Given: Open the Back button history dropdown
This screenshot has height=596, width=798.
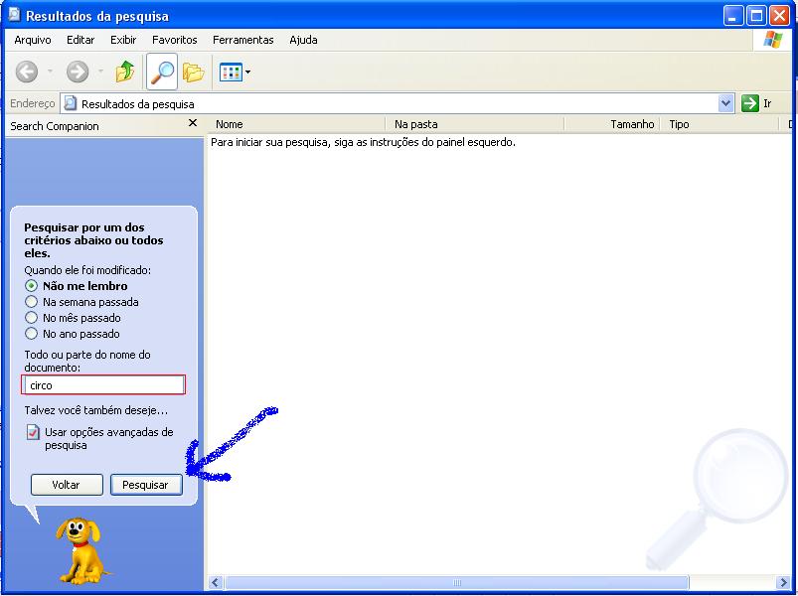Looking at the screenshot, I should click(50, 72).
